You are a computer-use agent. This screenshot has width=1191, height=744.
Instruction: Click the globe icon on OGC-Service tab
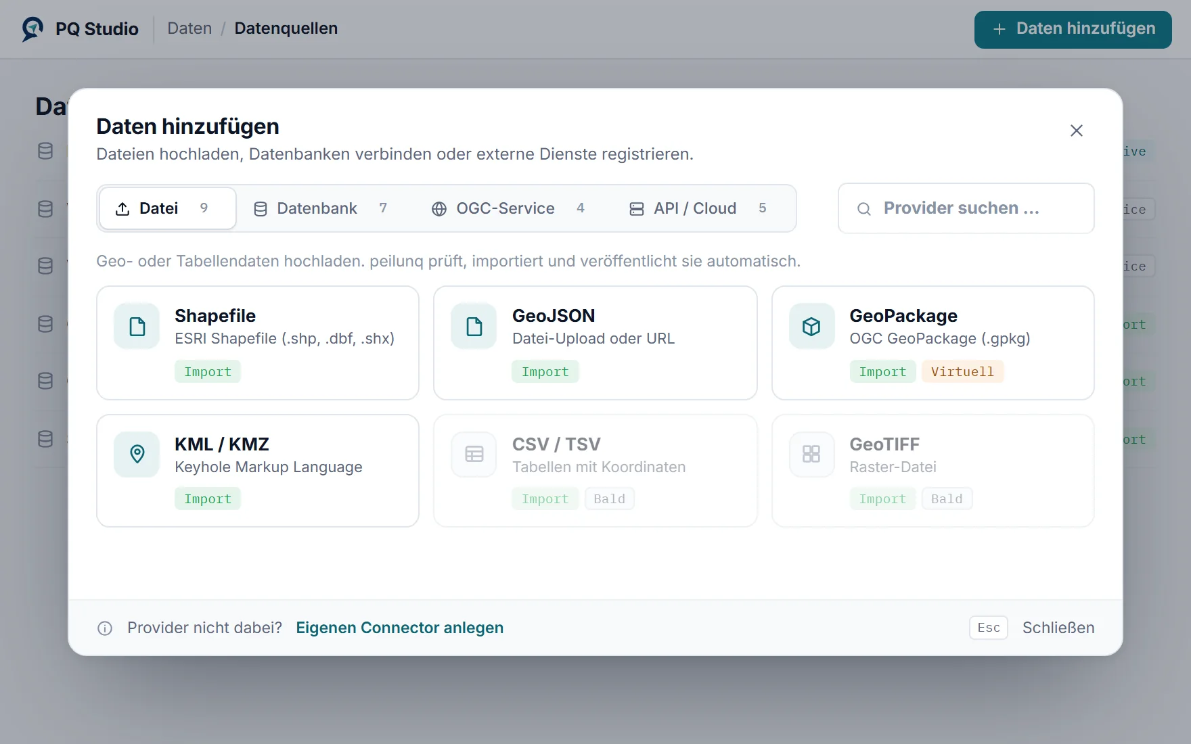pyautogui.click(x=439, y=209)
